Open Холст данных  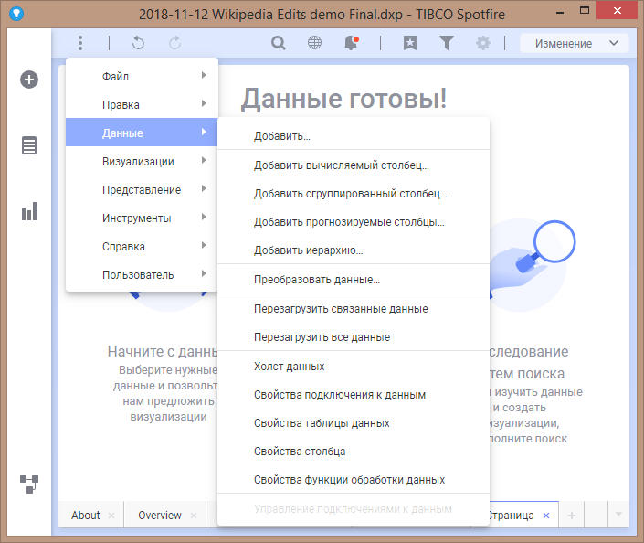coord(354,366)
